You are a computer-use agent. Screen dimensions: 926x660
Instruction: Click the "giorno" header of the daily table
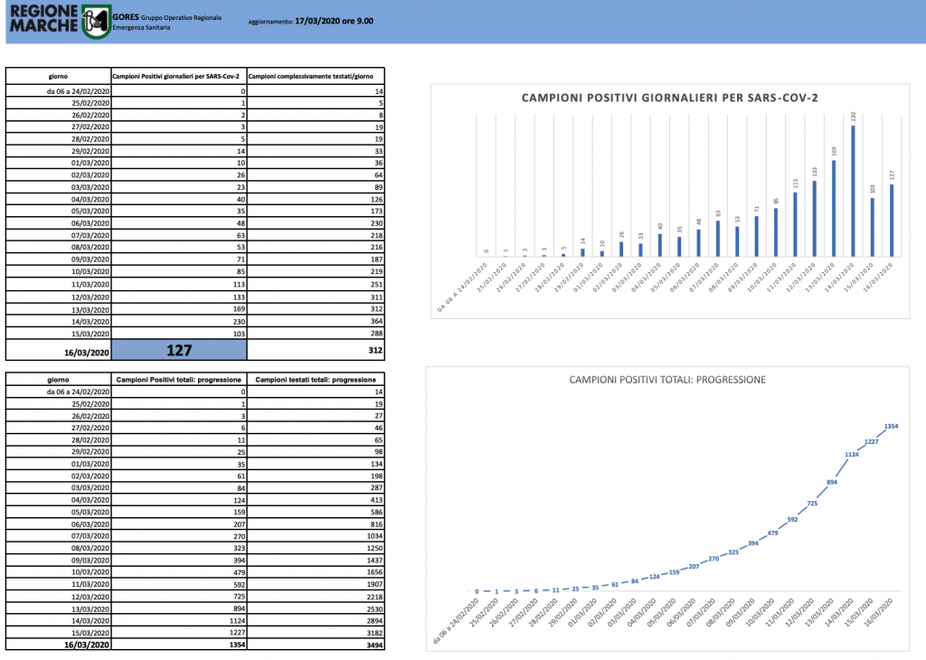coord(58,76)
